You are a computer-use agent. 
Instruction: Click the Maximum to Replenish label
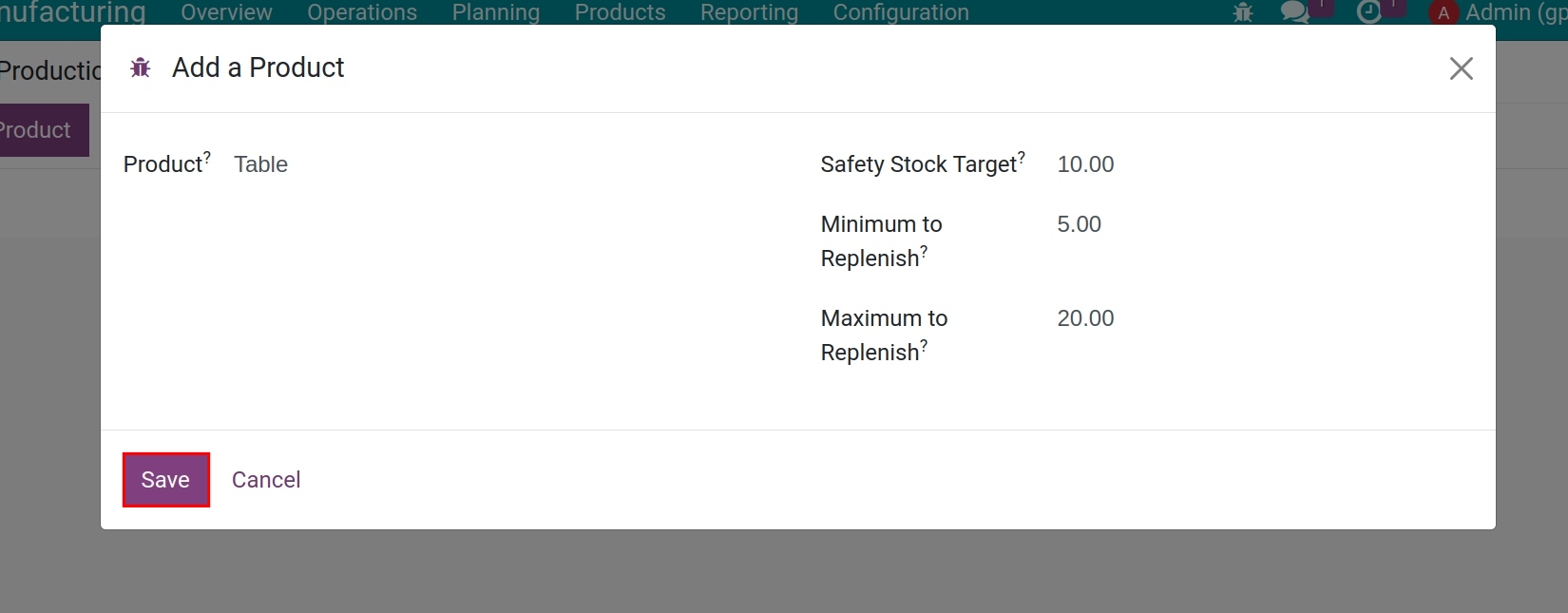point(884,335)
